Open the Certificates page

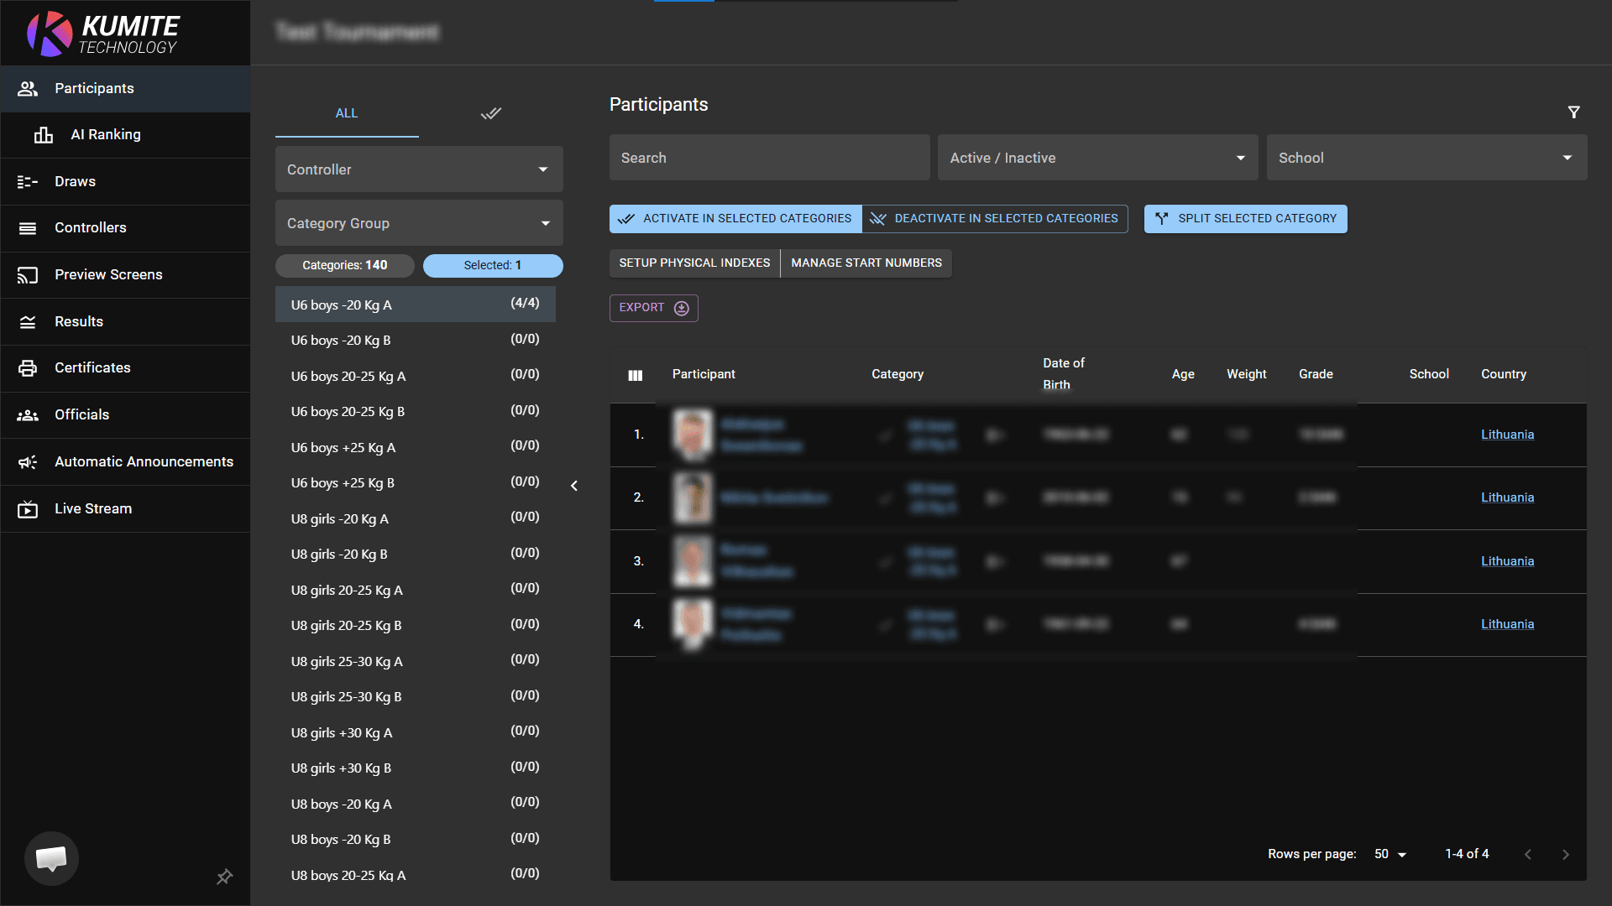point(92,368)
